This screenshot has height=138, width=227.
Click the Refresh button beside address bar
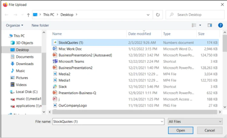tap(158, 14)
